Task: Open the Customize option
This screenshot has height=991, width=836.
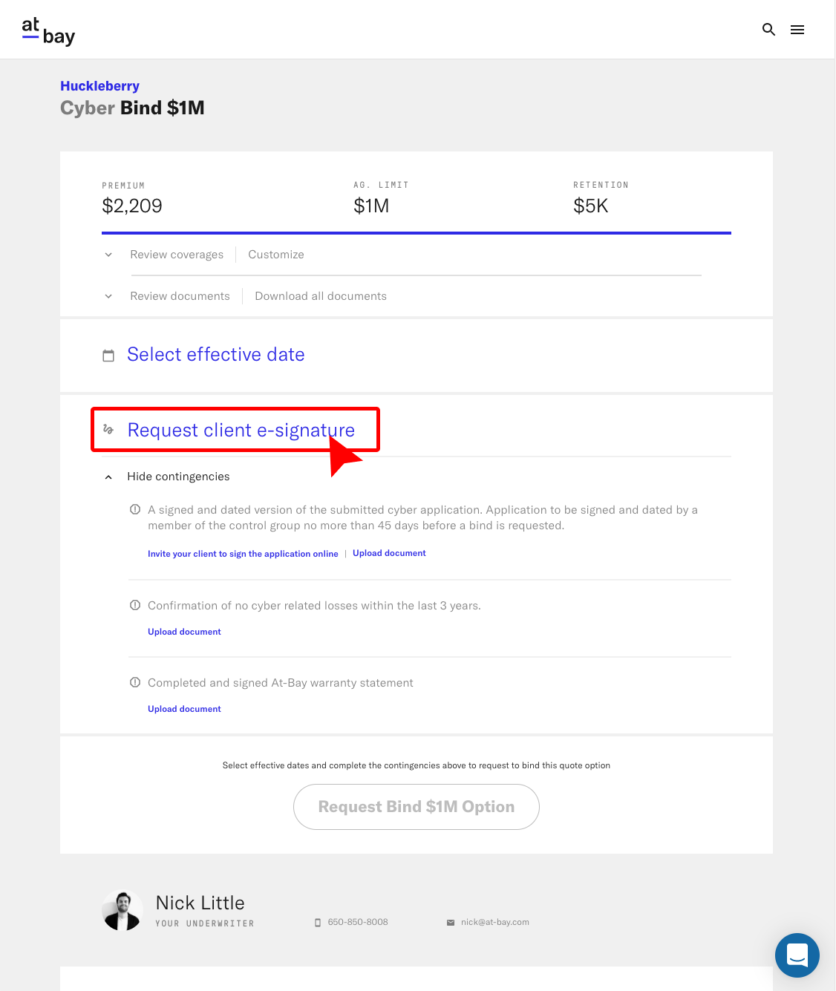Action: 276,255
